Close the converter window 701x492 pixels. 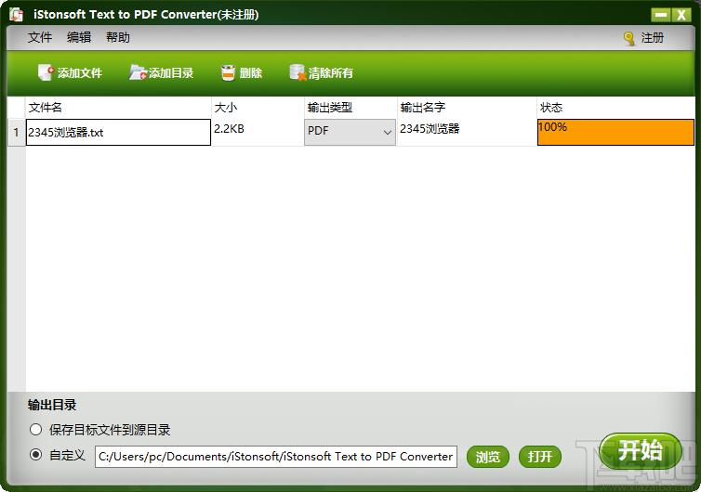[x=681, y=15]
